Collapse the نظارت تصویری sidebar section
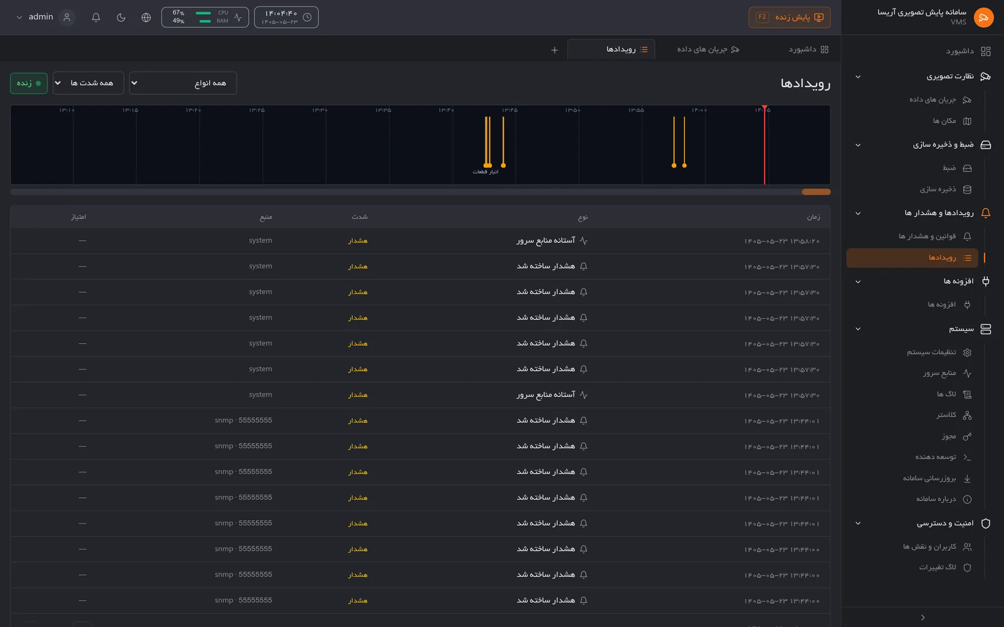The width and height of the screenshot is (1004, 627). pos(858,76)
